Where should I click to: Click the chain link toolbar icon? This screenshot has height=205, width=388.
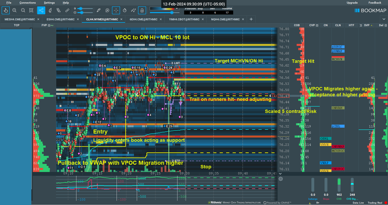67,10
